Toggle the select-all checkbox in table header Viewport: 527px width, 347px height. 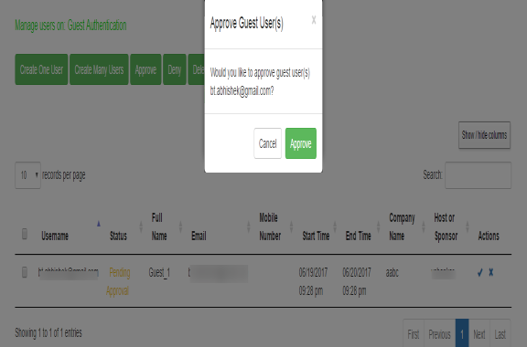pyautogui.click(x=25, y=234)
